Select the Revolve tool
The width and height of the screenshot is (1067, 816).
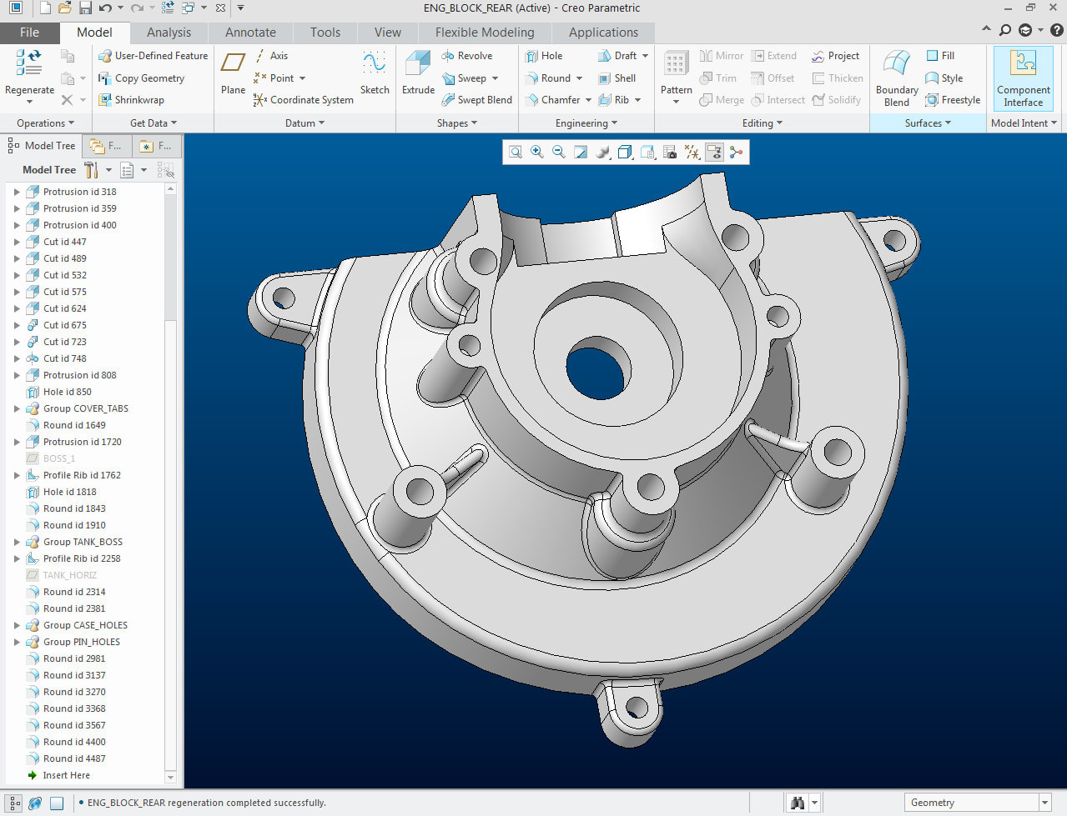pyautogui.click(x=467, y=56)
